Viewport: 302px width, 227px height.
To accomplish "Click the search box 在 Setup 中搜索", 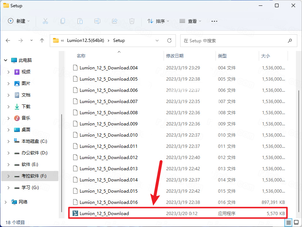I will coord(239,40).
